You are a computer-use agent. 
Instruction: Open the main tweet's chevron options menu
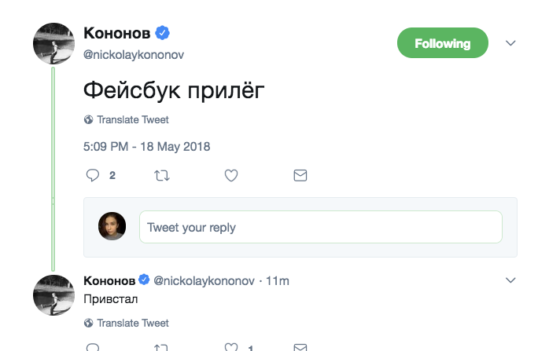pyautogui.click(x=510, y=42)
